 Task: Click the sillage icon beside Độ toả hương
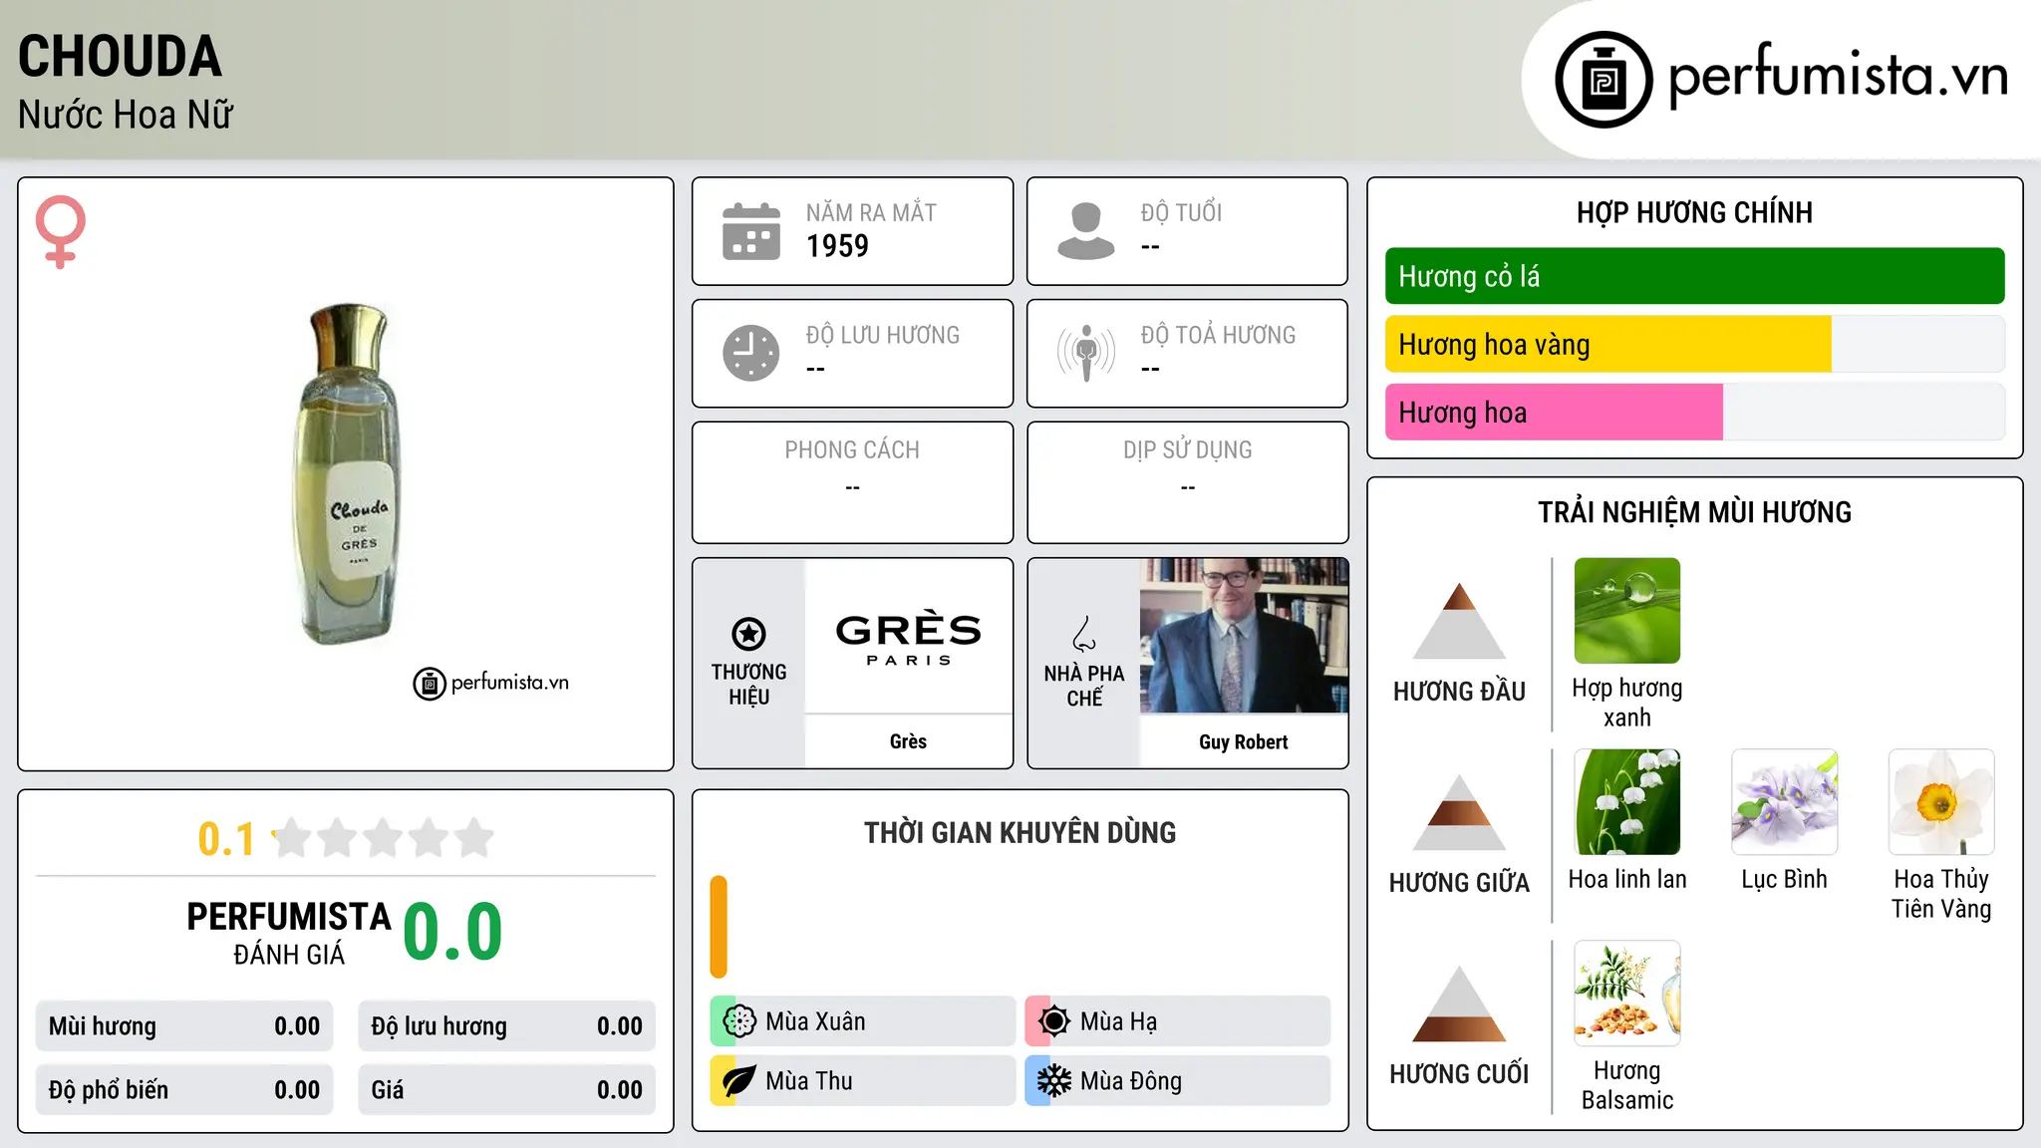[1086, 353]
